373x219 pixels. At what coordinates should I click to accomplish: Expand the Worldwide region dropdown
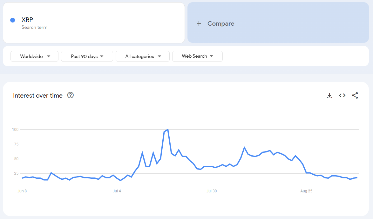point(35,56)
